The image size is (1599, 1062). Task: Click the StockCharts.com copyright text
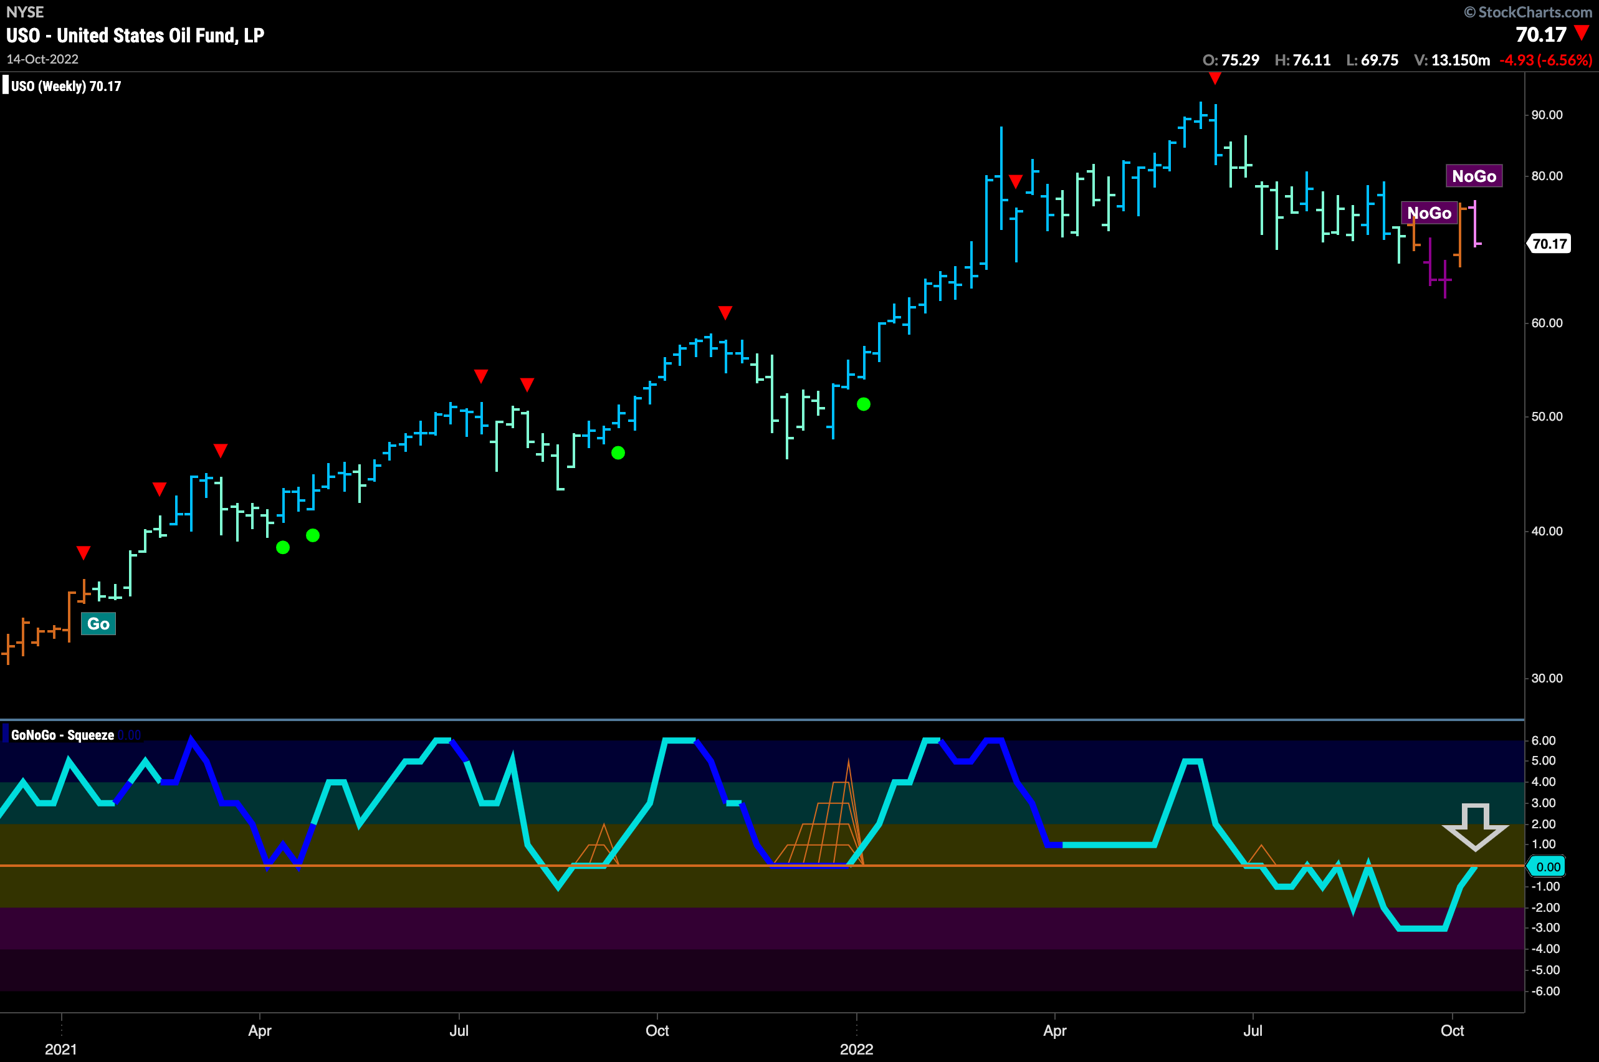click(1529, 11)
